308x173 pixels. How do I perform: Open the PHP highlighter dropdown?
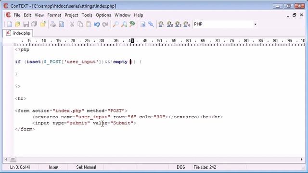[x=255, y=25]
